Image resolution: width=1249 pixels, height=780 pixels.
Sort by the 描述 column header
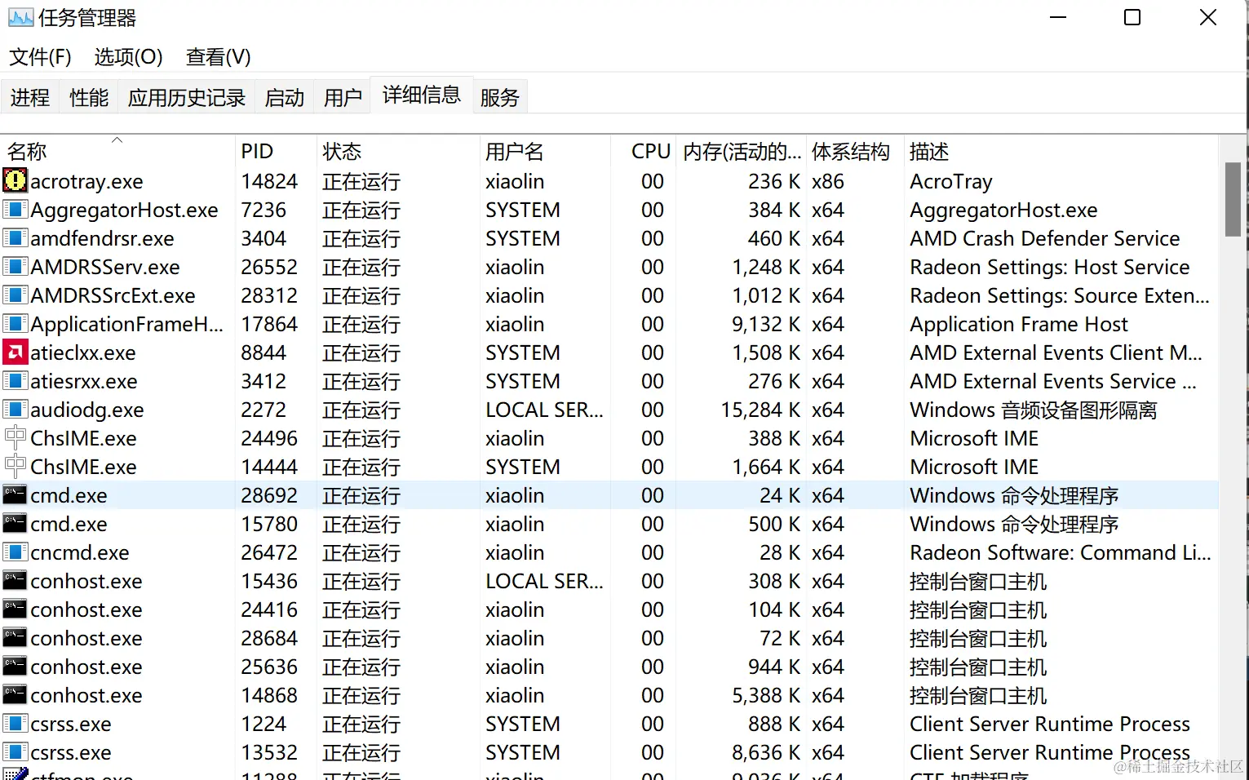point(1061,151)
